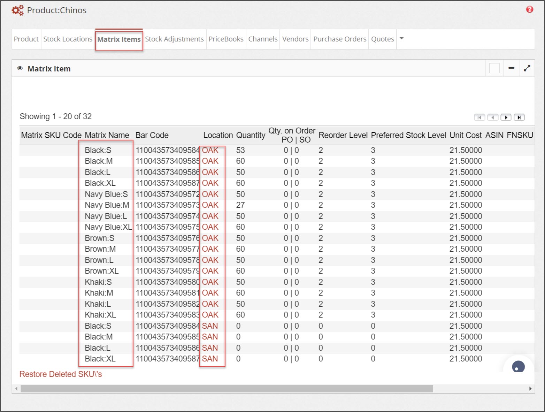The image size is (545, 412).
Task: Collapse the Matrix Item panel with minus icon
Action: point(511,68)
